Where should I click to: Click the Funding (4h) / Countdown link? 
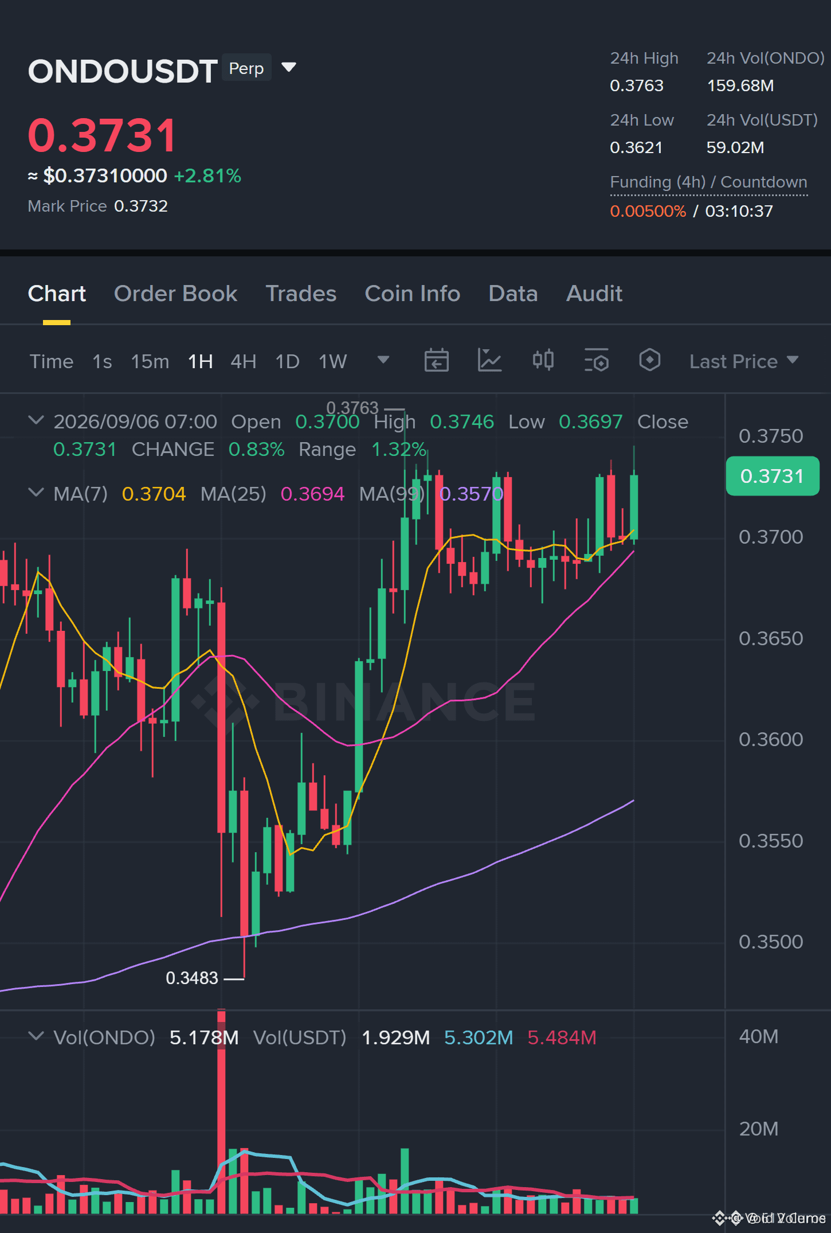[x=708, y=182]
